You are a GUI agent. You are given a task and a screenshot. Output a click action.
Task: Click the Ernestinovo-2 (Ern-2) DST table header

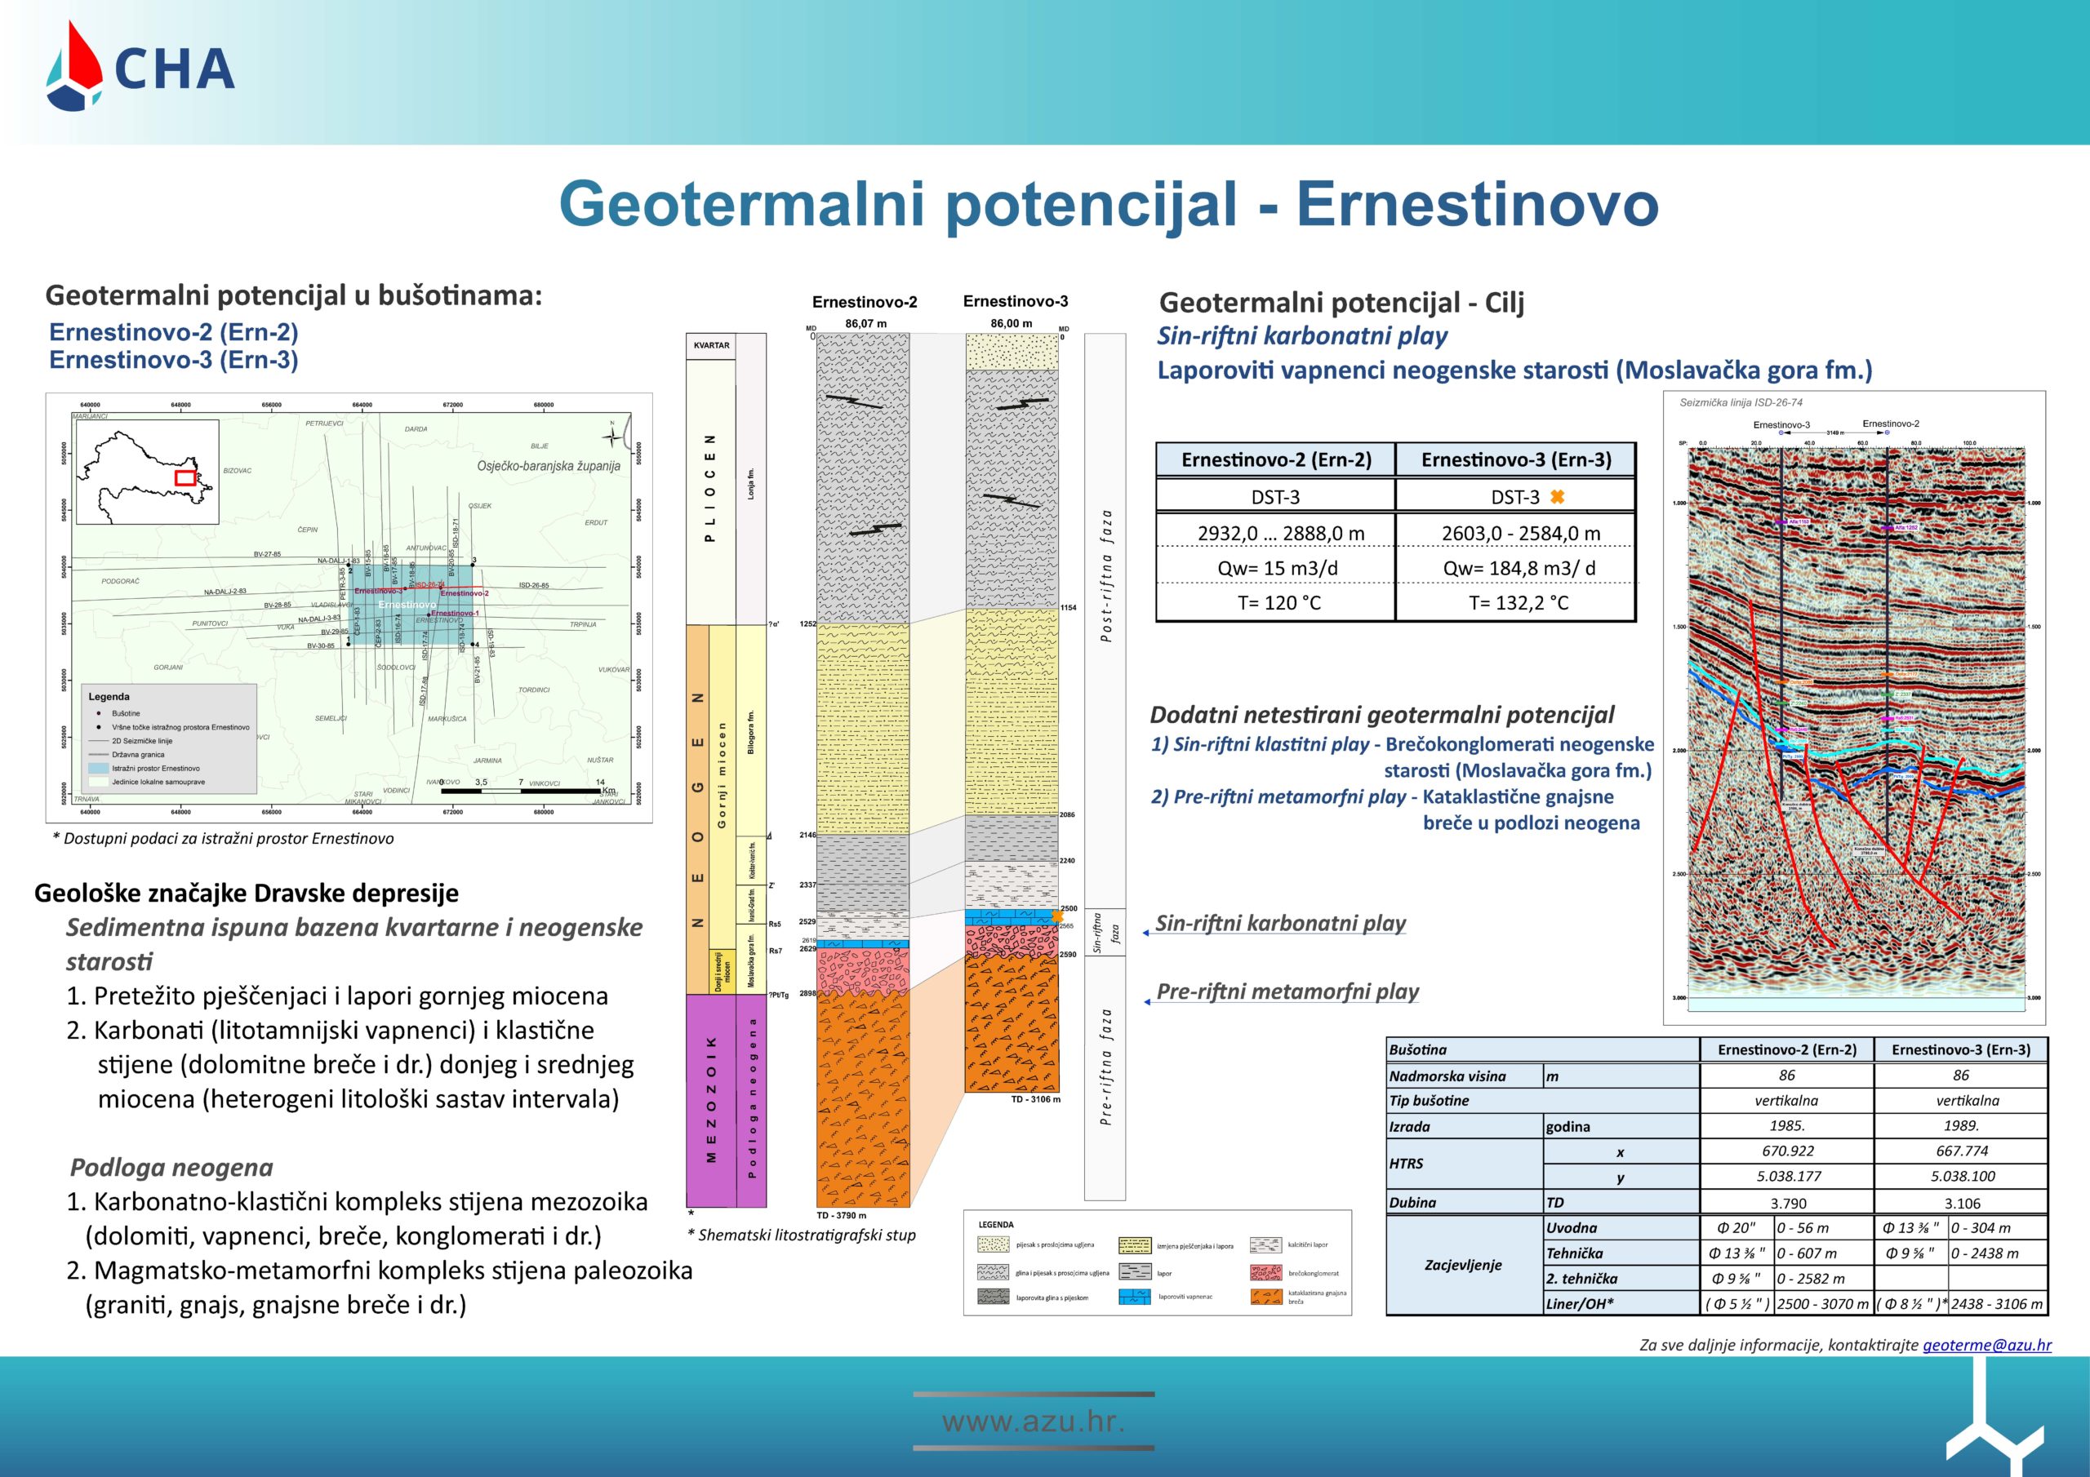[x=1275, y=459]
